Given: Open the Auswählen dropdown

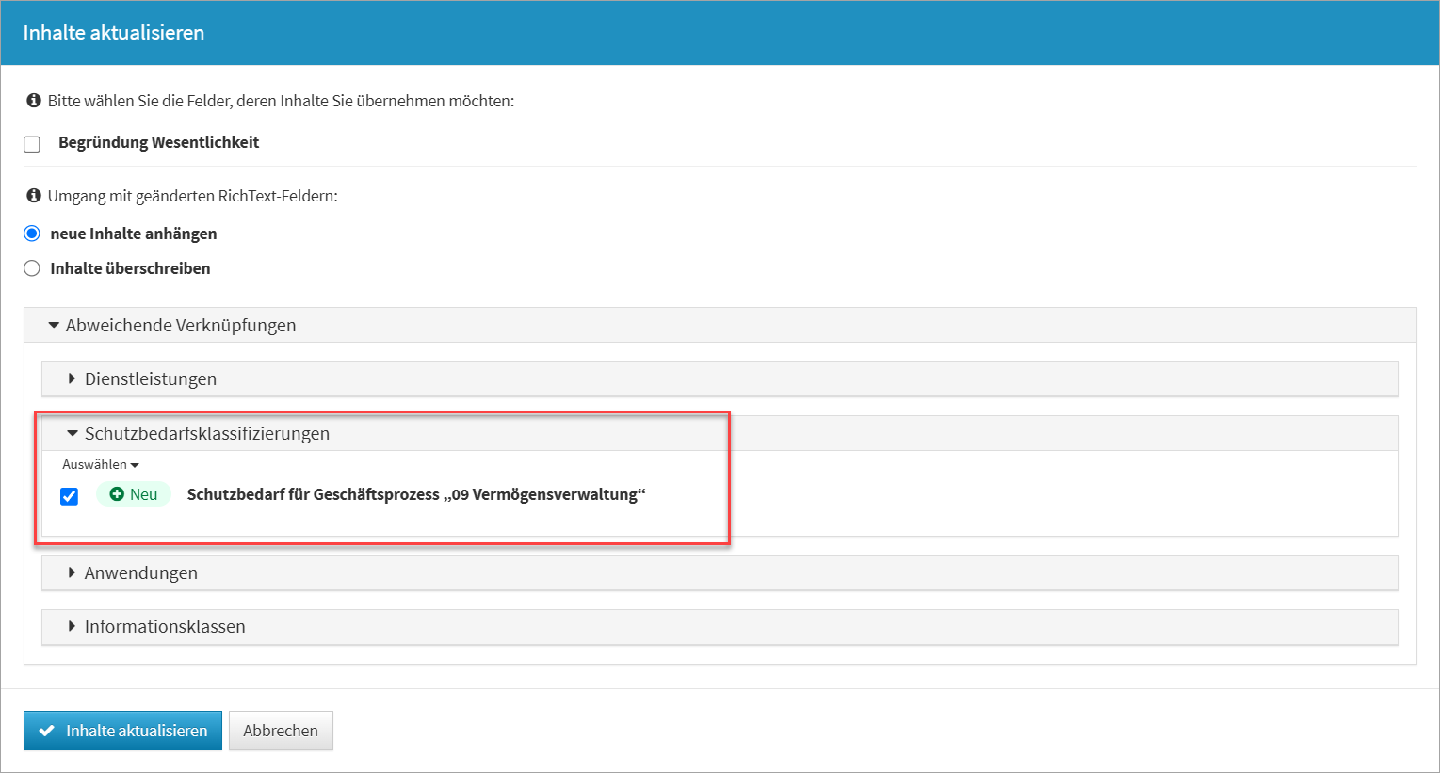Looking at the screenshot, I should tap(100, 464).
